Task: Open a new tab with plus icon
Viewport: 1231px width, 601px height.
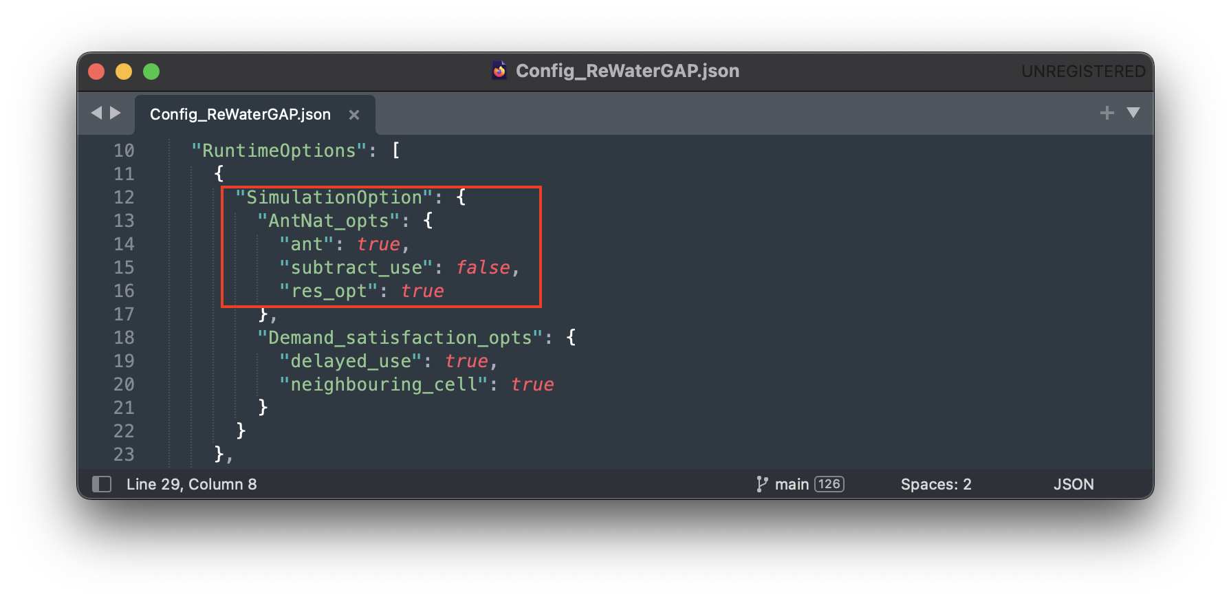Action: tap(1107, 113)
